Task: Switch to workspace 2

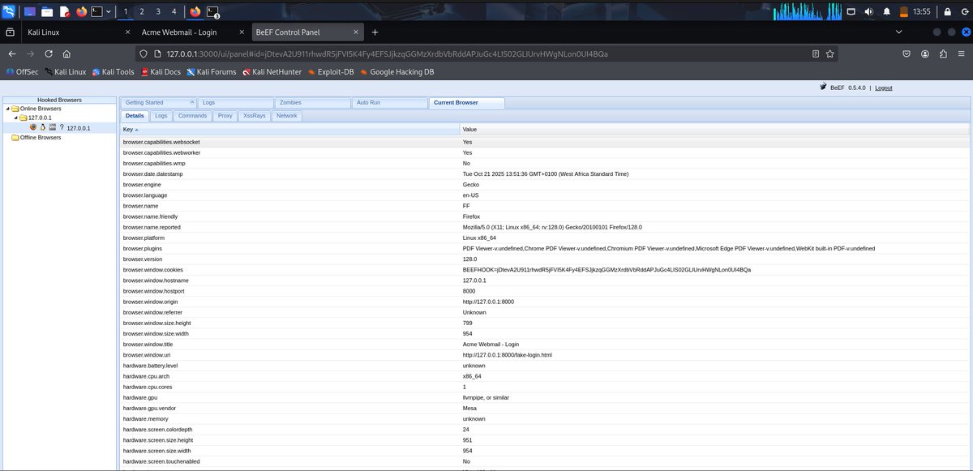Action: [142, 11]
